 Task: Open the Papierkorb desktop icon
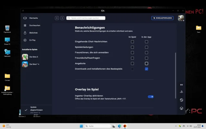click(x=7, y=29)
